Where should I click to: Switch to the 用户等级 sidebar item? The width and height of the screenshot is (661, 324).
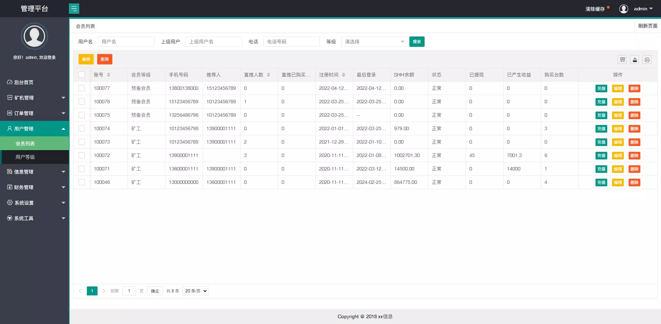34,157
